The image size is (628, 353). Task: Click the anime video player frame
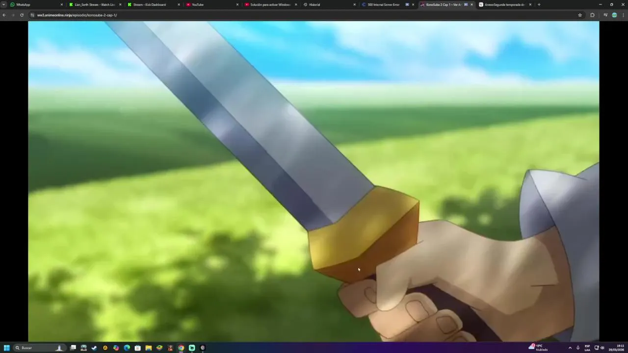(314, 181)
